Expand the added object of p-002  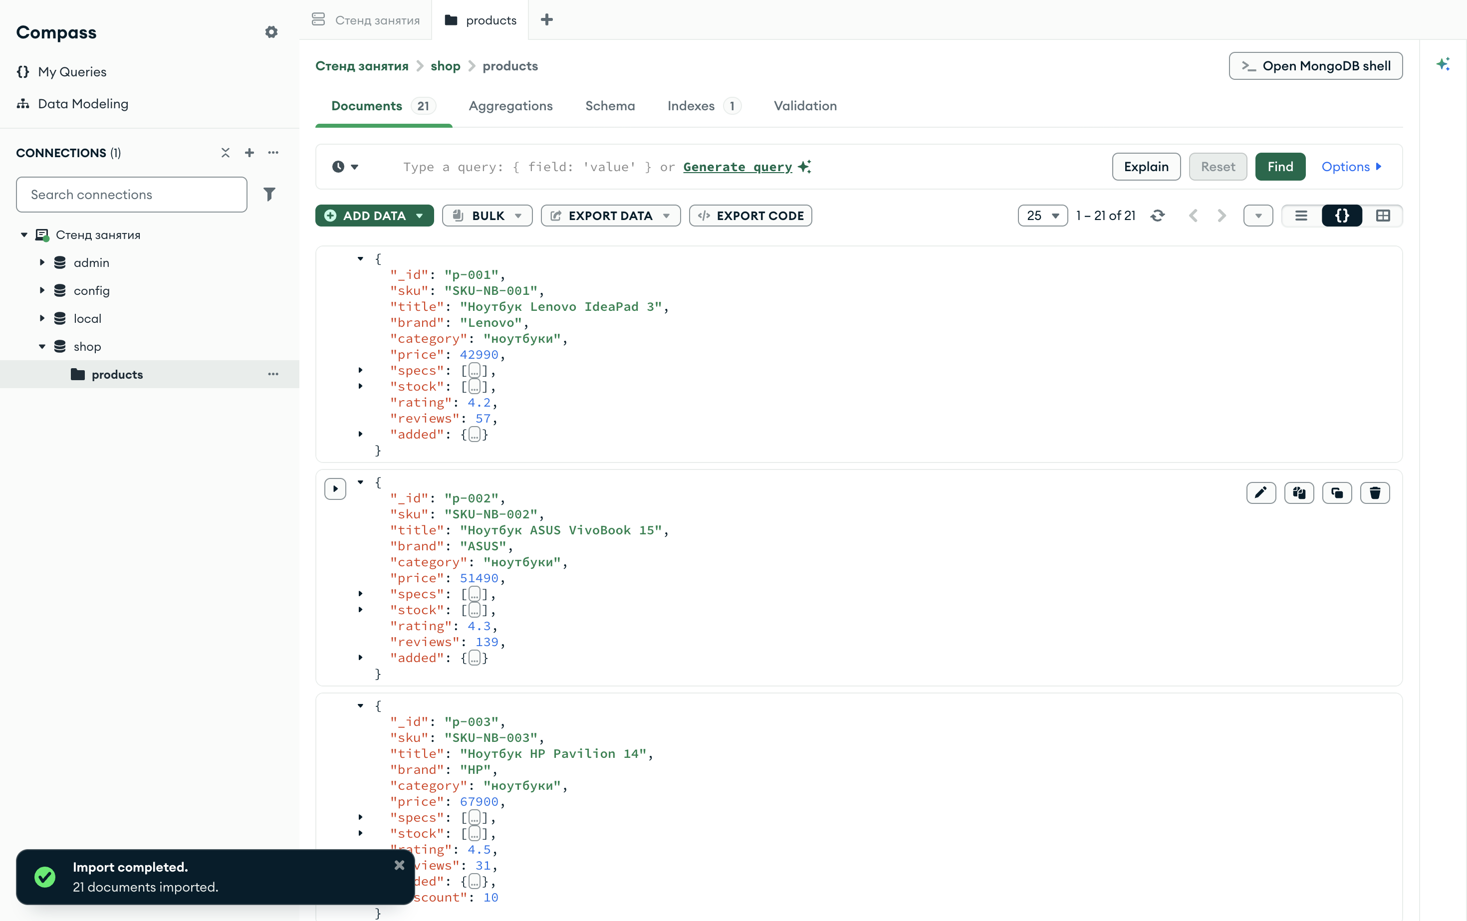tap(361, 658)
